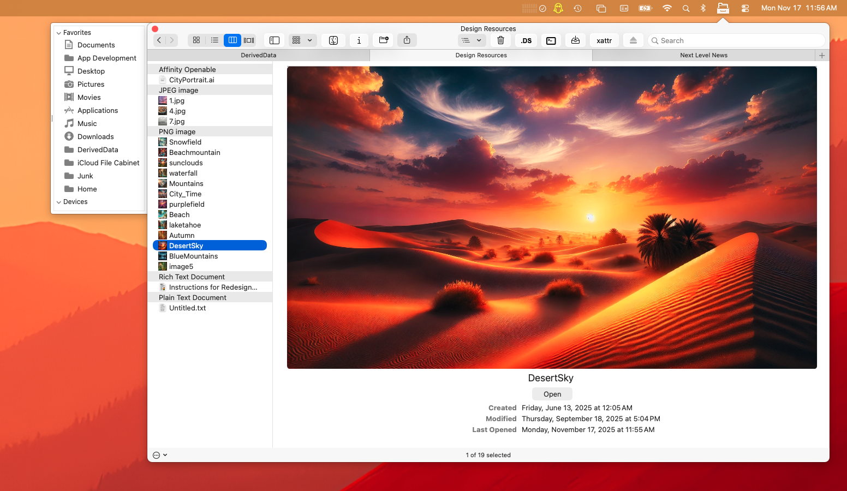This screenshot has width=847, height=491.
Task: Select gallery view mode
Action: point(249,40)
